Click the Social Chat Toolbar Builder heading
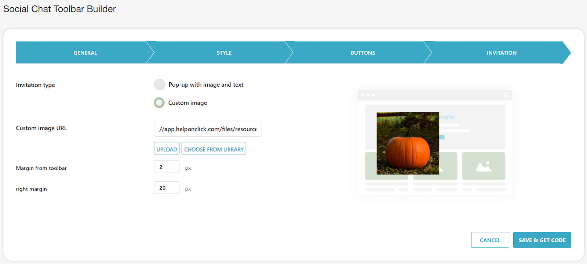This screenshot has height=264, width=587. 59,9
